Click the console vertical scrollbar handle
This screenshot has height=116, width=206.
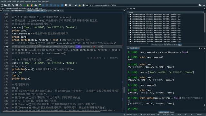tap(204, 105)
